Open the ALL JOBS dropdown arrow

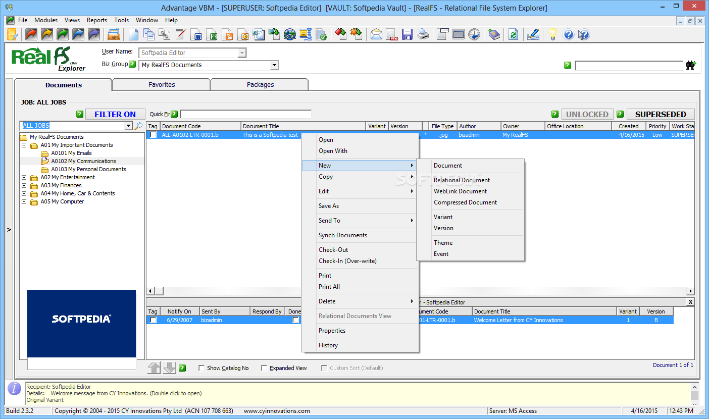pyautogui.click(x=129, y=126)
